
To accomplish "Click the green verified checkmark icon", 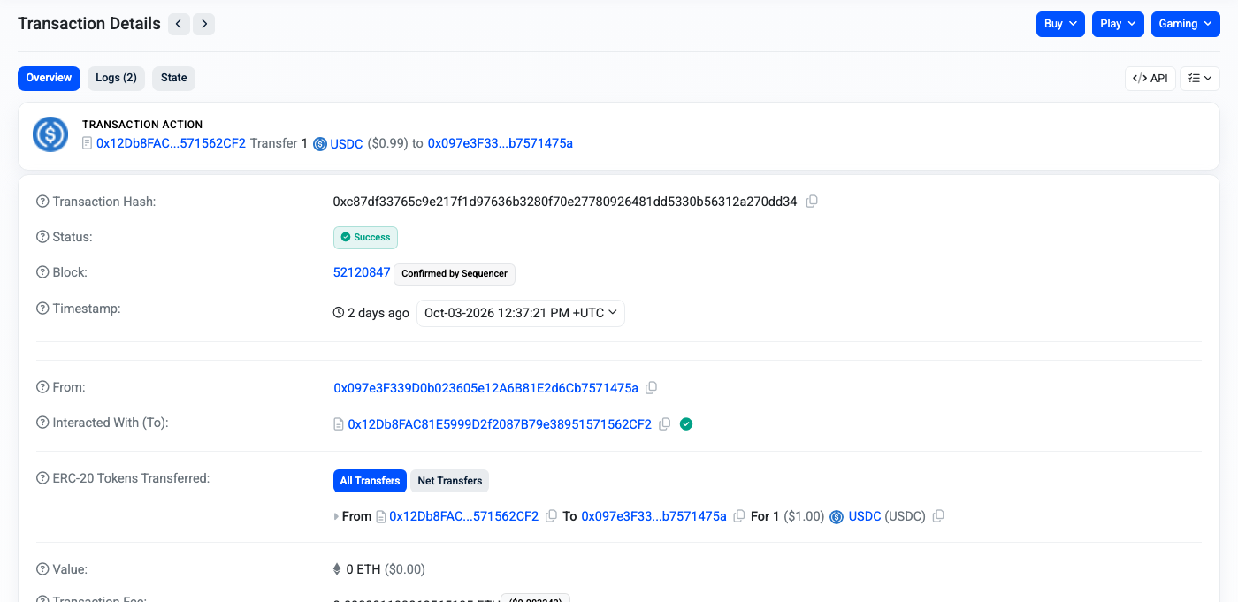I will click(686, 423).
